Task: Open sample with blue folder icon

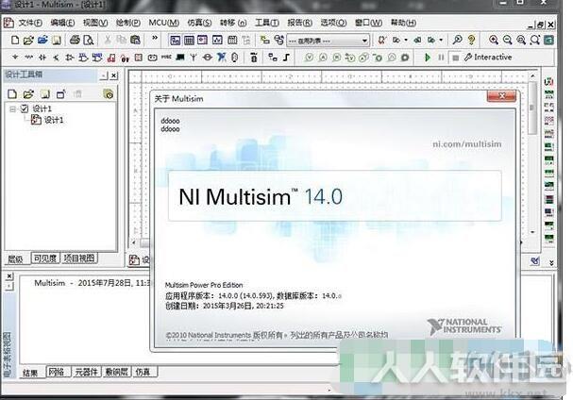Action: (42, 40)
